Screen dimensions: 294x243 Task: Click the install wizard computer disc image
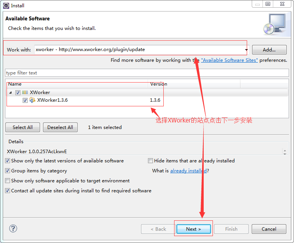pyautogui.click(x=274, y=24)
